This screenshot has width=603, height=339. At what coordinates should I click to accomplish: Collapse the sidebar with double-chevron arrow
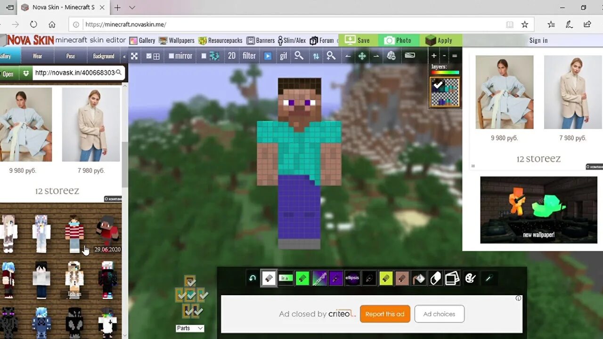(x=124, y=56)
